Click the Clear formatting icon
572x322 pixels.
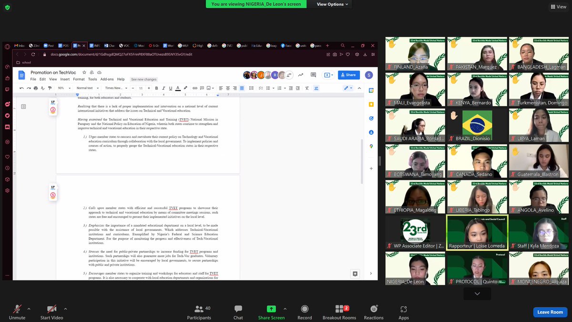tap(307, 88)
